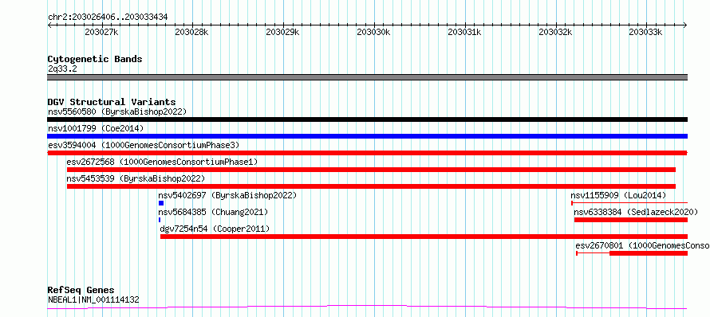Open the nsv1001799 (Coe2014) label
Image resolution: width=710 pixels, height=317 pixels.
point(96,128)
